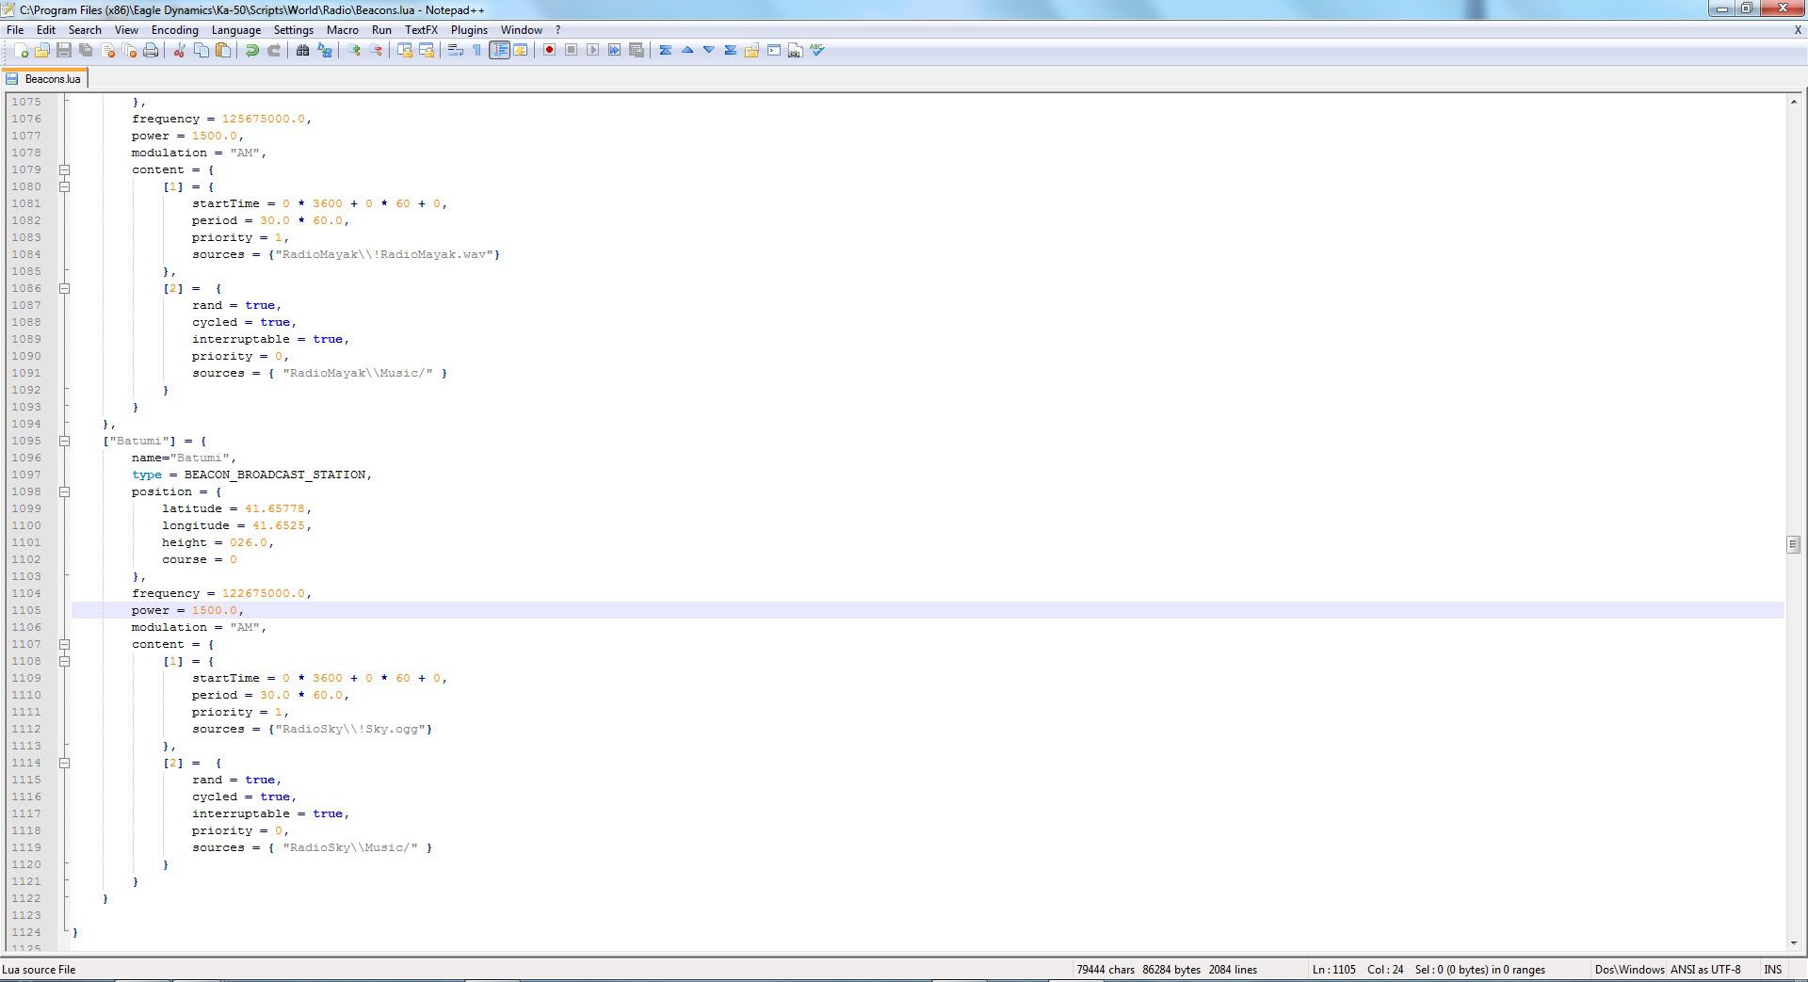Click the ANSI as UTF-8 encoding status field
The height and width of the screenshot is (982, 1808).
(x=1705, y=970)
